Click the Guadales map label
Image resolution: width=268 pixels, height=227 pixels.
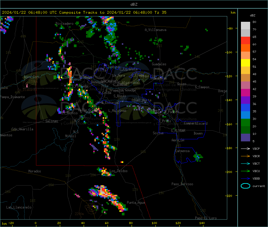coord(159,64)
